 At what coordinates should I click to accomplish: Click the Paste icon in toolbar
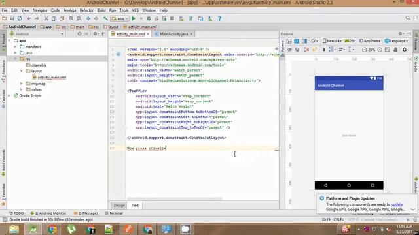point(62,19)
